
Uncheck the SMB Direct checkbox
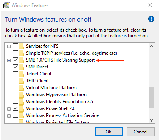(15, 67)
